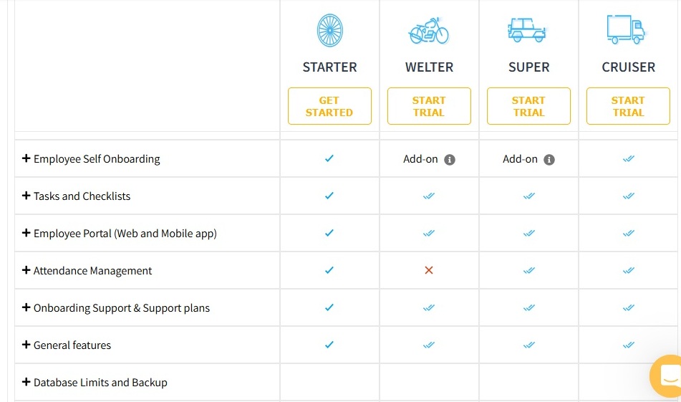Viewport: 681px width, 402px height.
Task: Click red cross for Welter Attendance Management
Action: tap(429, 270)
